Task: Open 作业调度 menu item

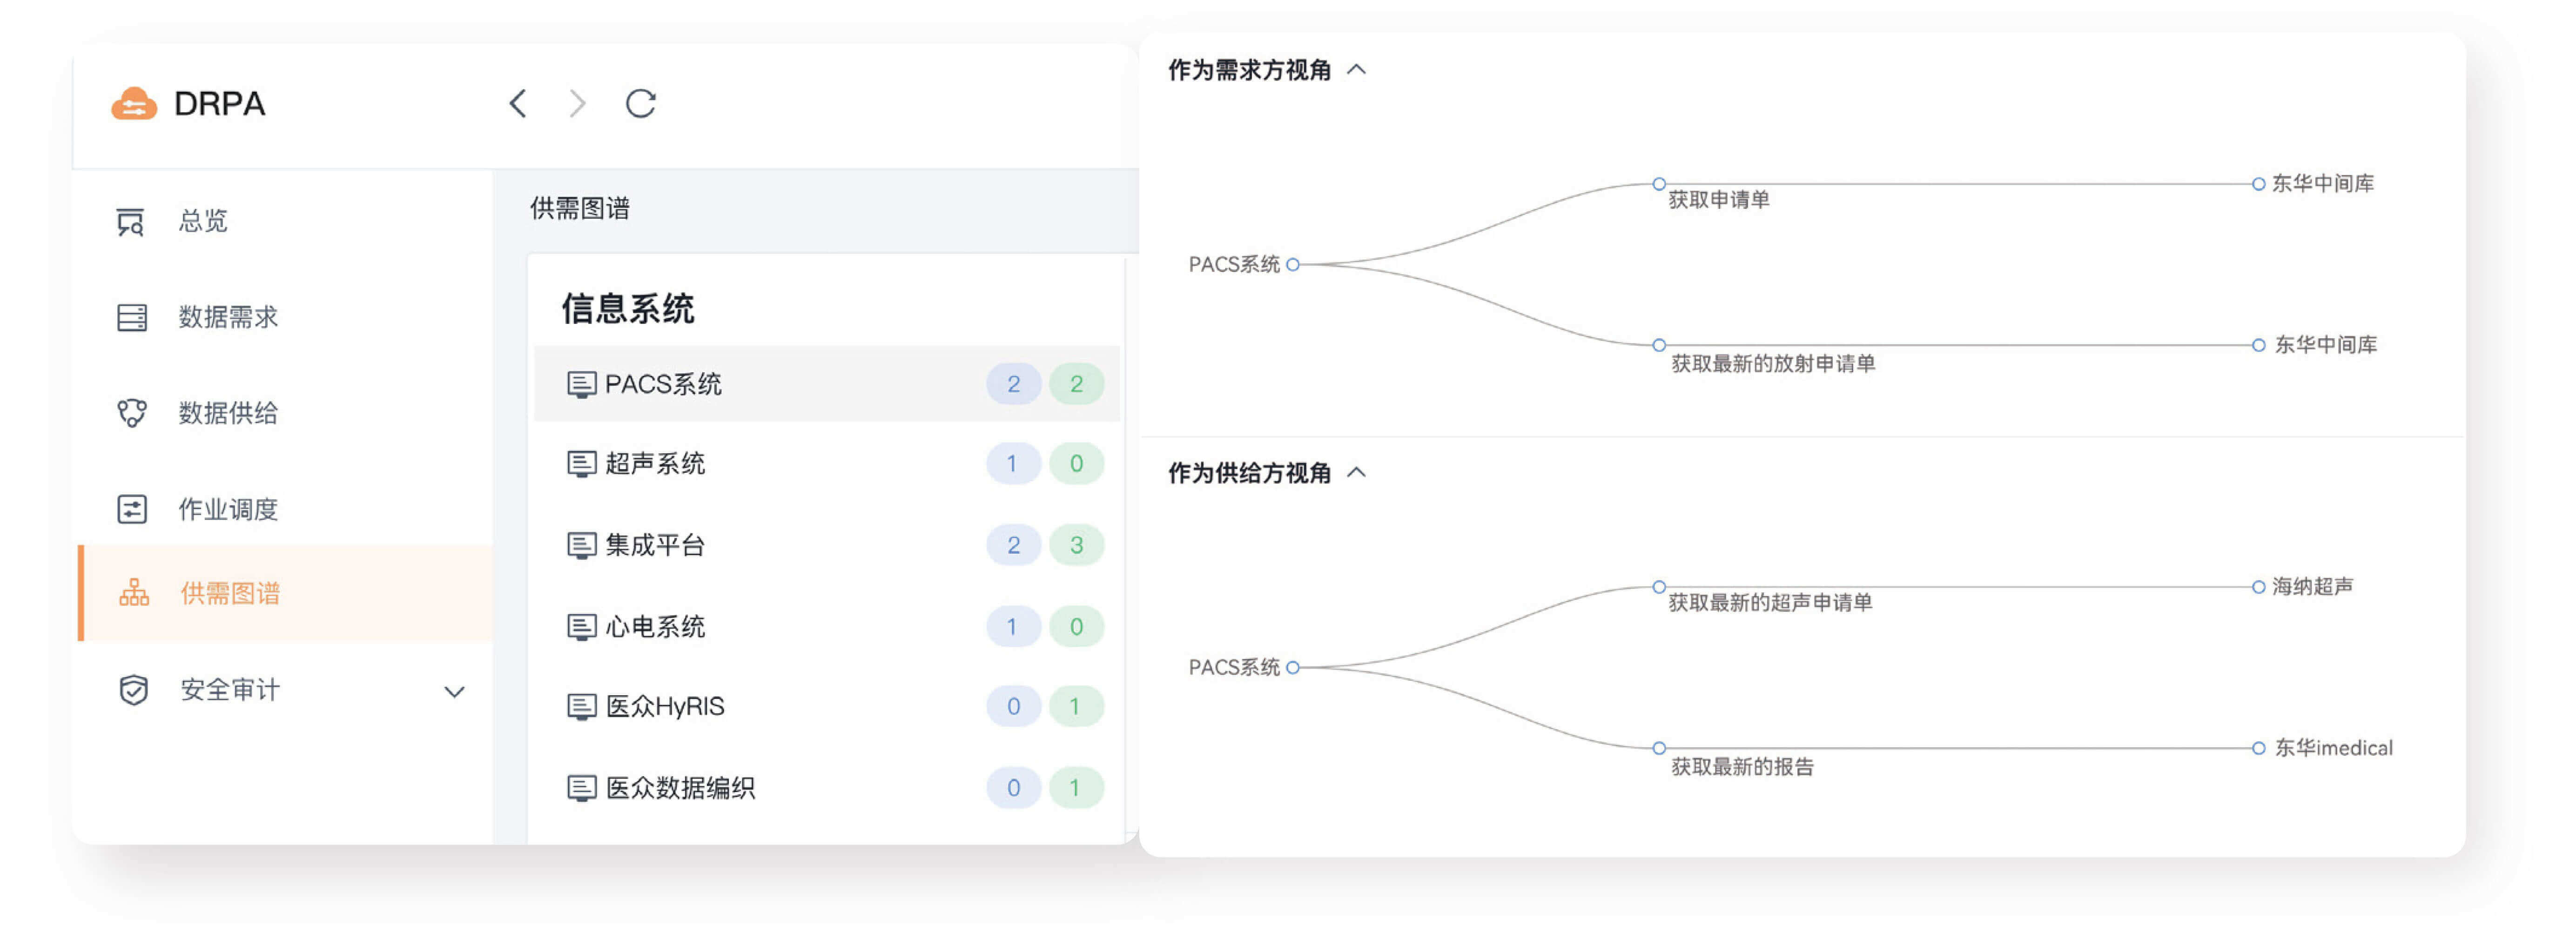Action: tap(228, 509)
